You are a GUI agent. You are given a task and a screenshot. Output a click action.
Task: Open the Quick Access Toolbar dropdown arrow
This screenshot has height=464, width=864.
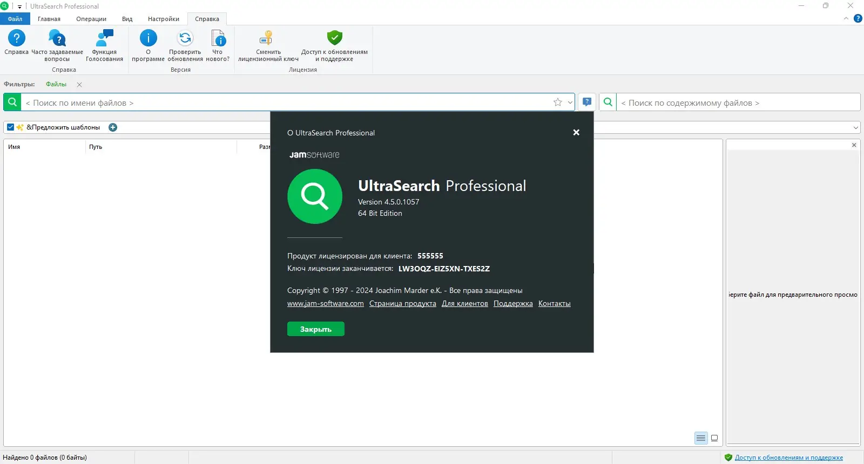click(20, 6)
